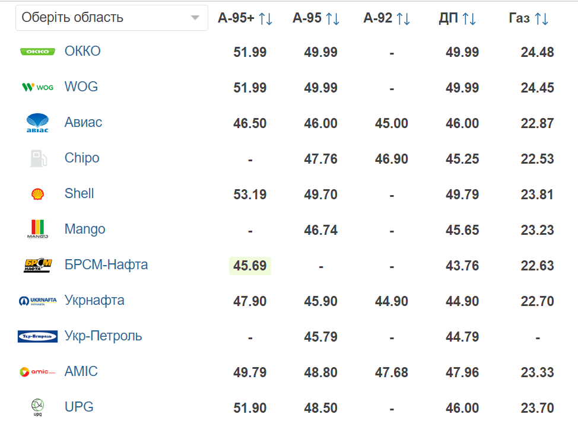Open the 'Оберіть область' region dropdown
This screenshot has width=578, height=427.
pyautogui.click(x=112, y=18)
